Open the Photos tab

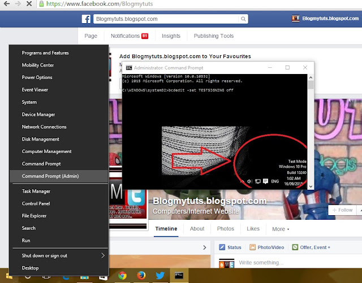[226, 229]
